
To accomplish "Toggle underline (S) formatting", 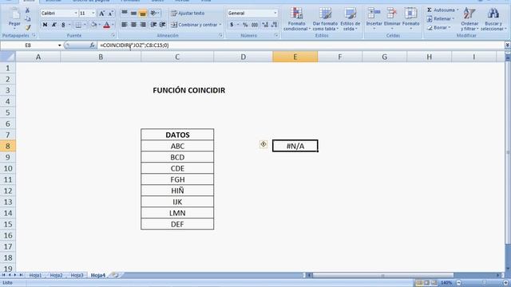I will tap(63, 25).
